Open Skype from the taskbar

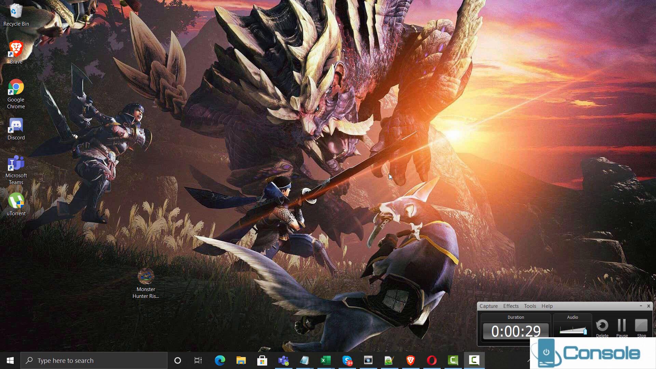(x=347, y=360)
